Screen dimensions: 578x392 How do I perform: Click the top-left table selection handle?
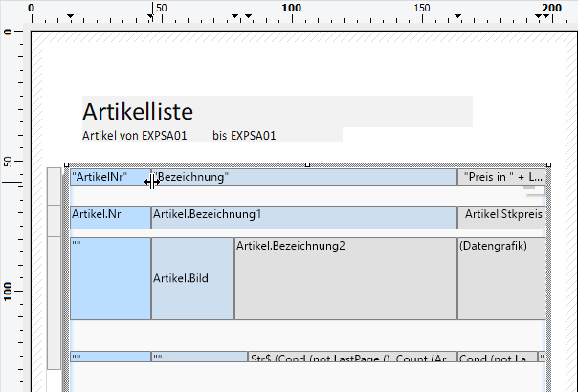(67, 164)
